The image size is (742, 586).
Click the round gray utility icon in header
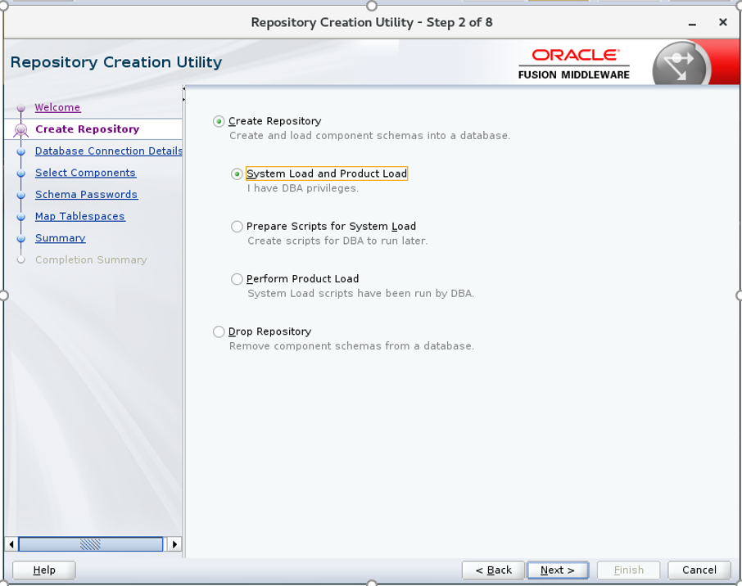point(681,64)
